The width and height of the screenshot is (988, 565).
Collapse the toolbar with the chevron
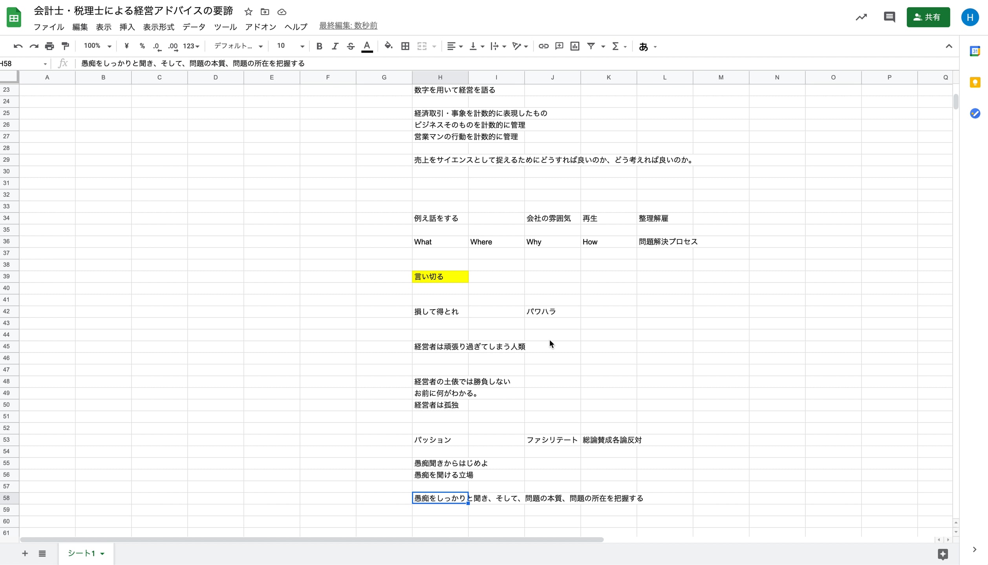point(949,46)
